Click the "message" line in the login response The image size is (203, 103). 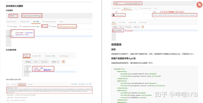point(43,70)
